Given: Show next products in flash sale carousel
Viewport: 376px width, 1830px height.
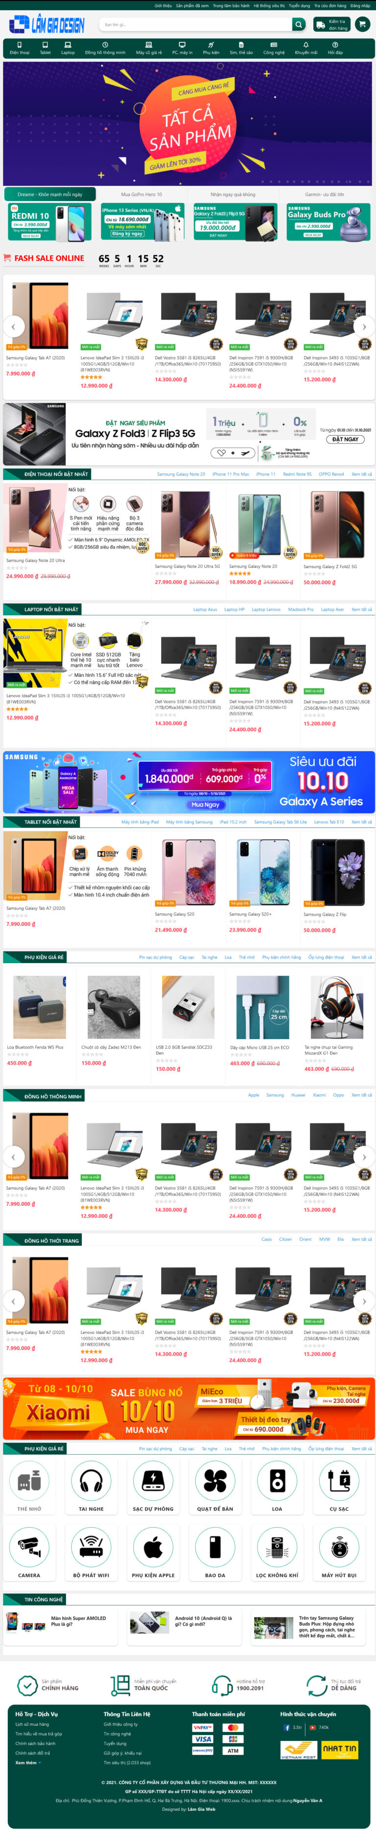Looking at the screenshot, I should (x=364, y=327).
